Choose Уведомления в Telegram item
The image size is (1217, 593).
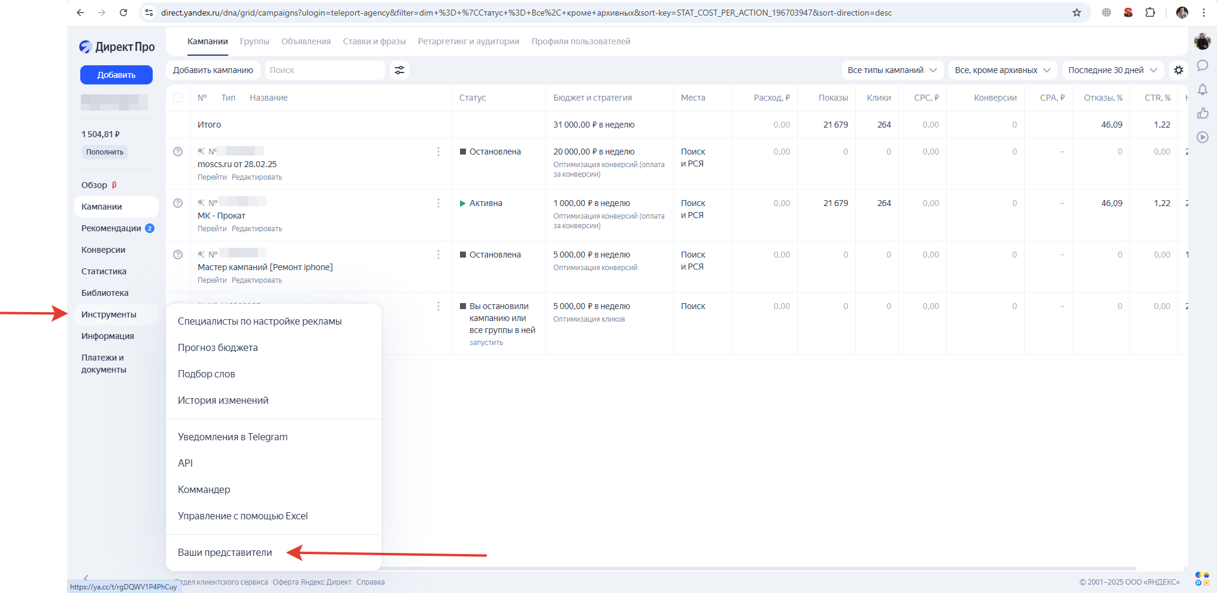click(274, 437)
